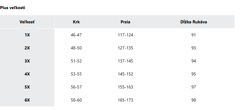Screen dimensions: 243x110
Task: Click the Prsia column header
Action: (125, 22)
